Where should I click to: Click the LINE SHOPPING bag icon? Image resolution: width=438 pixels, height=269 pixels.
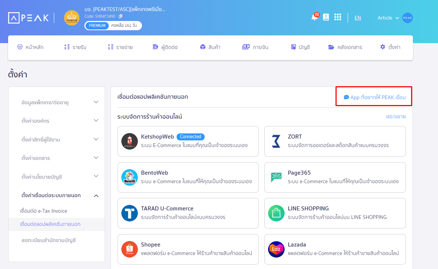[276, 213]
